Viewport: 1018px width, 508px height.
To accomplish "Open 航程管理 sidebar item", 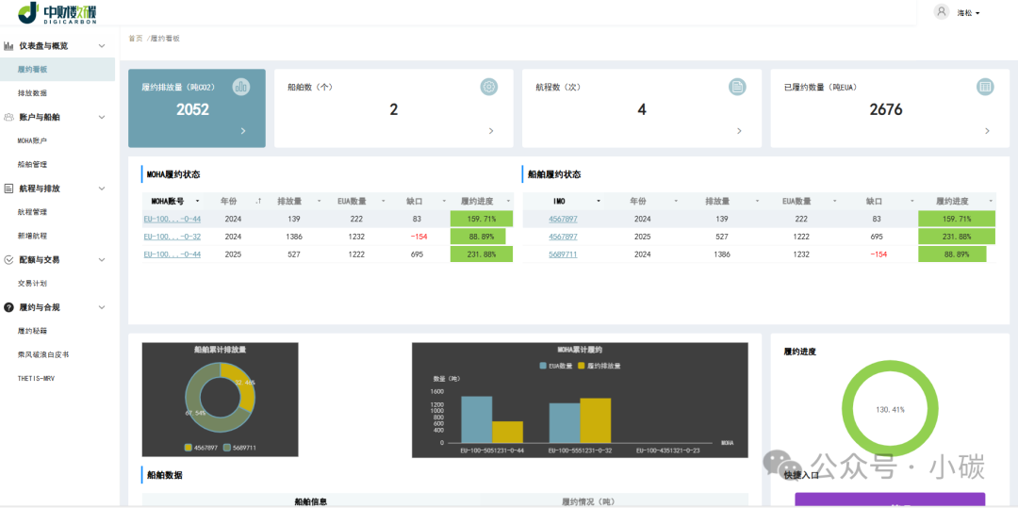I will (32, 212).
